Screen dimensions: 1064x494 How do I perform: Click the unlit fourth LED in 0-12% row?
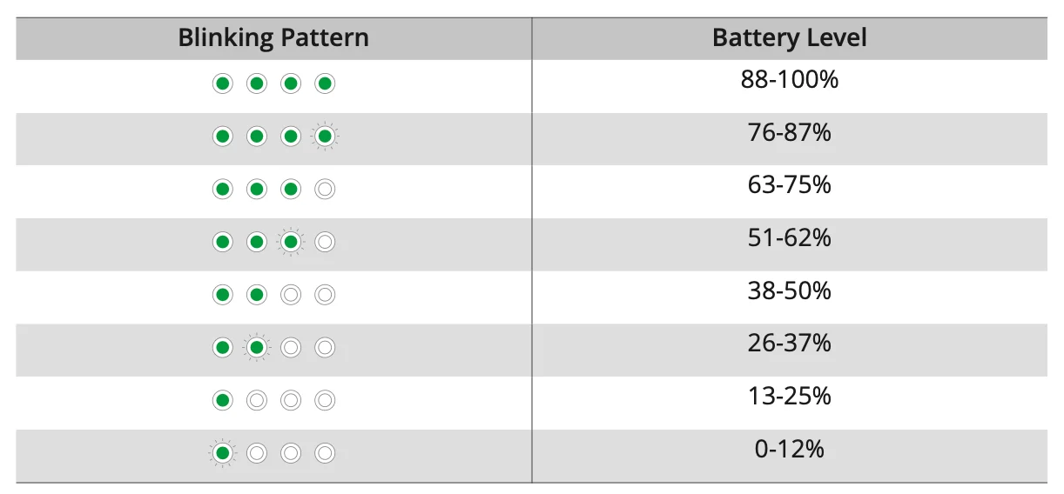click(325, 453)
